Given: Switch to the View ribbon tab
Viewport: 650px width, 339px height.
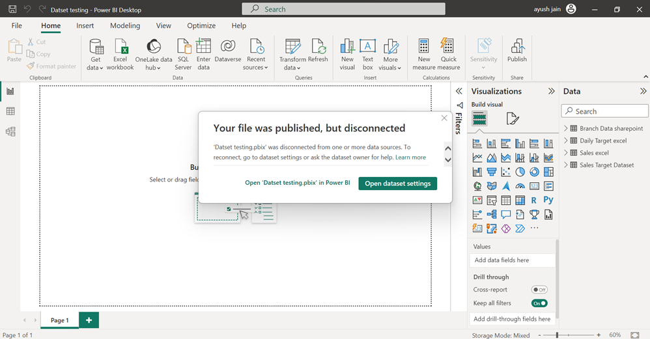Looking at the screenshot, I should coord(163,25).
